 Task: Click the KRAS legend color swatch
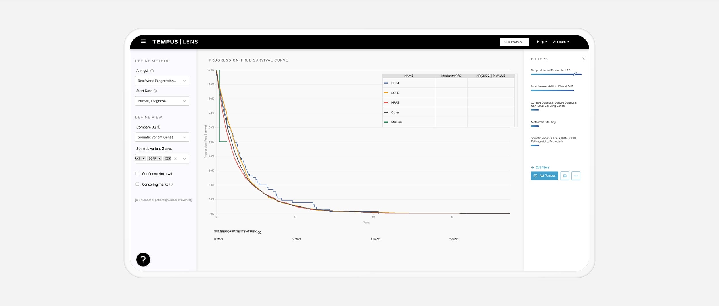386,103
